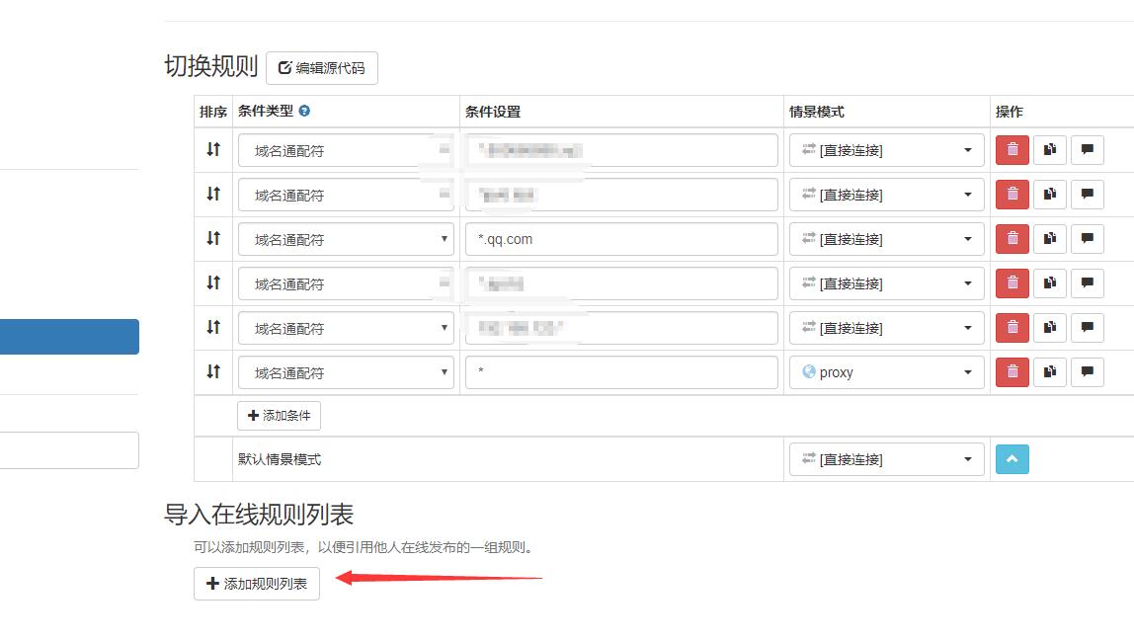Click the blue up-arrow button beside 默认情景模式
The image size is (1134, 642).
(x=1012, y=459)
